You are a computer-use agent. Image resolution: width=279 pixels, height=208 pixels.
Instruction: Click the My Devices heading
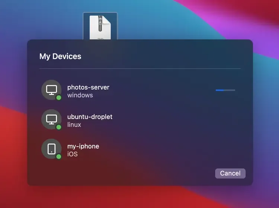pyautogui.click(x=60, y=57)
